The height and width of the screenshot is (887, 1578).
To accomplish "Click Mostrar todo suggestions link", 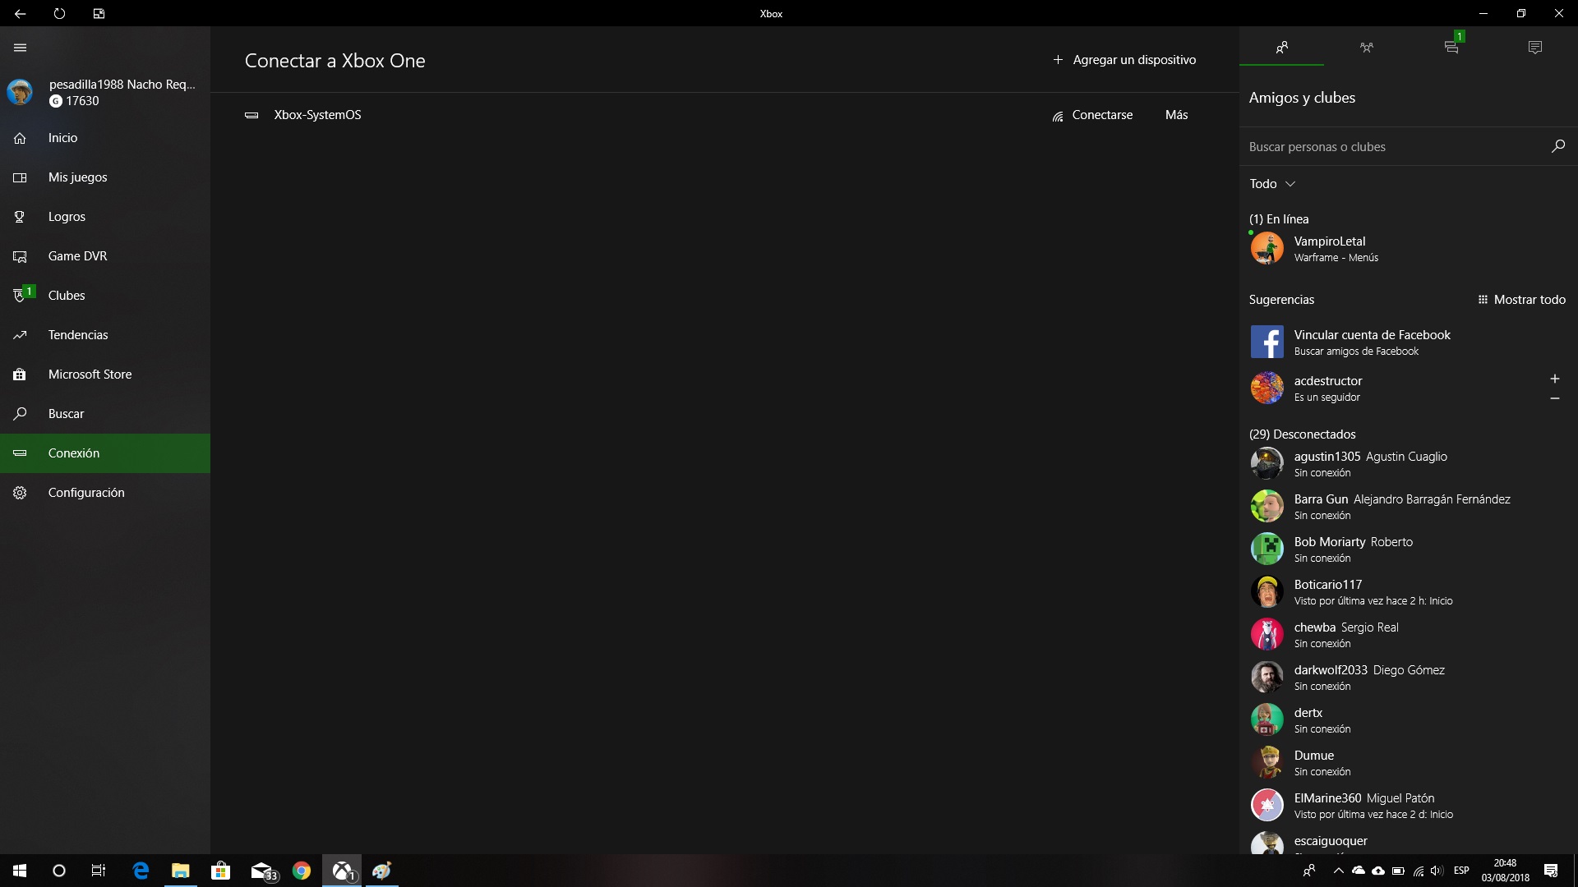I will tap(1521, 300).
